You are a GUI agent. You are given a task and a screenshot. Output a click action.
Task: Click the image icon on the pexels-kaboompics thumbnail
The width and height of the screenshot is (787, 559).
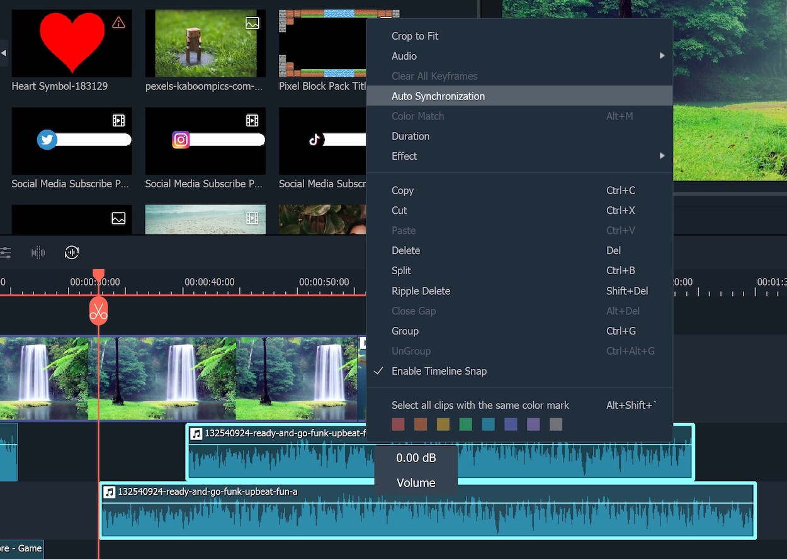[x=252, y=23]
